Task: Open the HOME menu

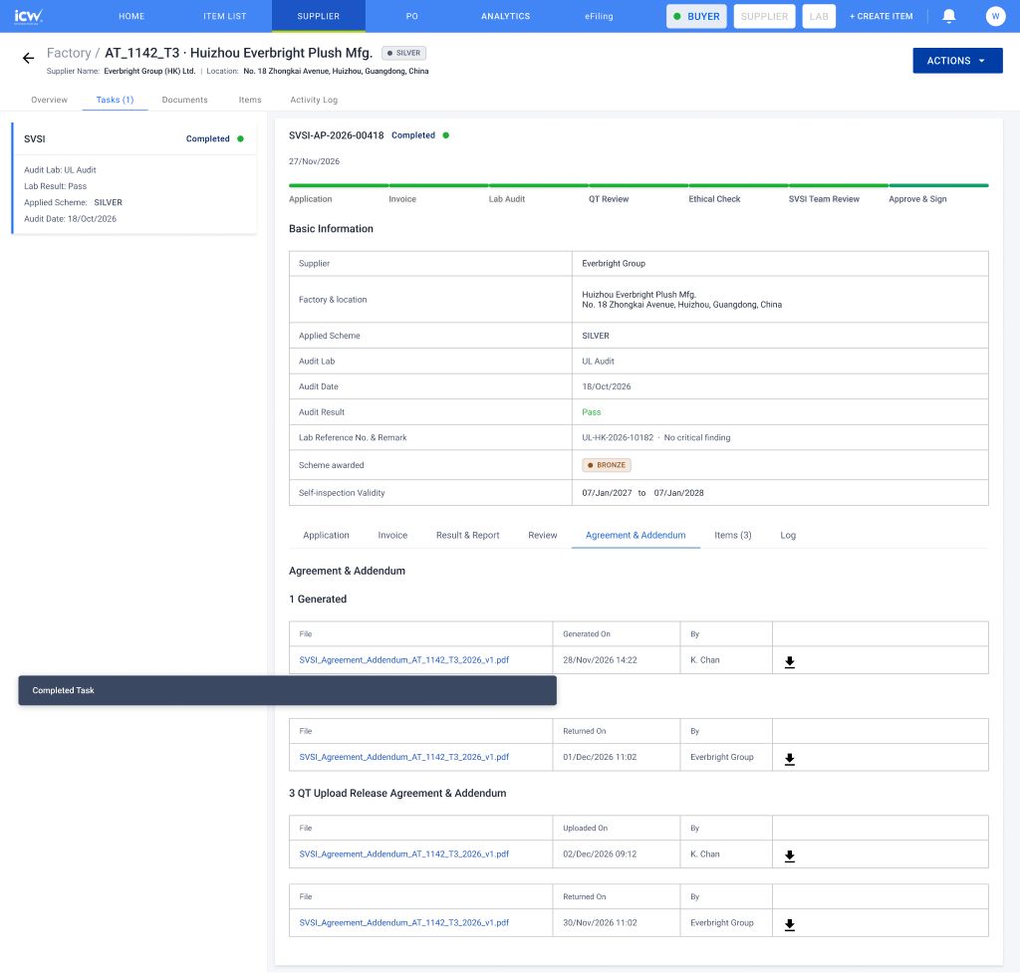Action: [131, 16]
